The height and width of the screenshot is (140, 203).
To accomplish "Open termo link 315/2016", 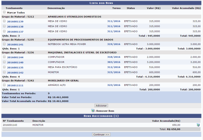I will (114, 72).
